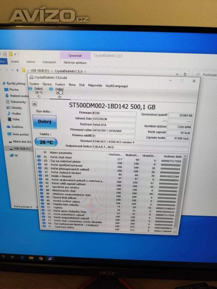The image size is (217, 289).
Task: Click the previous disk arrow button
Action: 34,104
